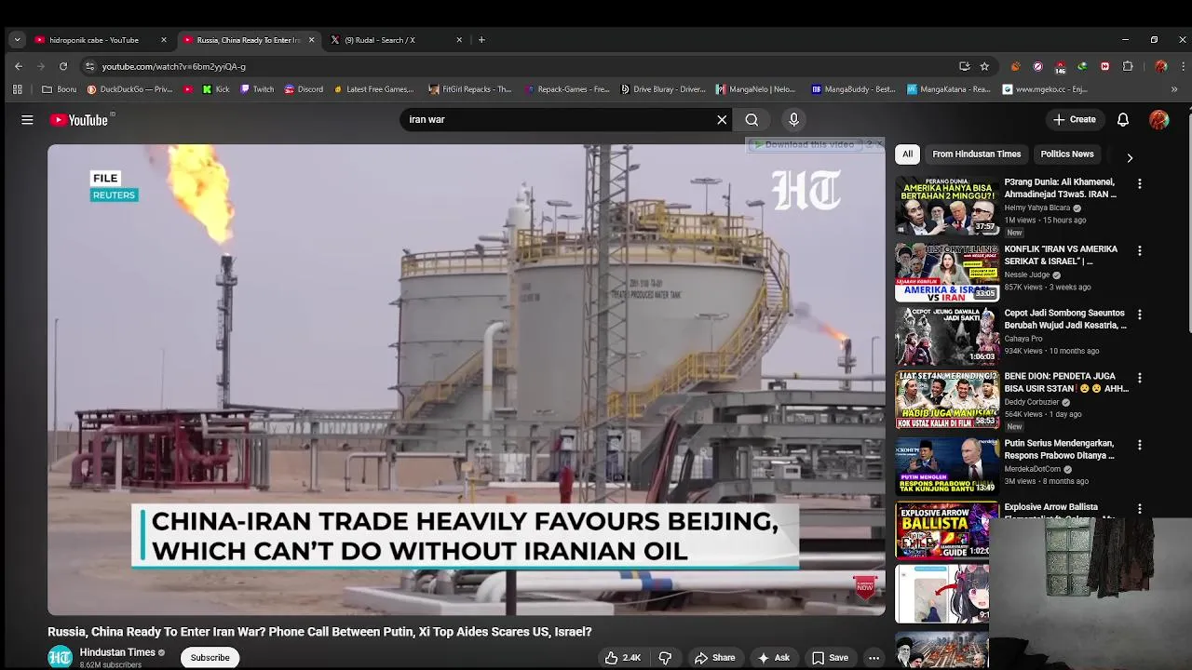The height and width of the screenshot is (670, 1192).
Task: Subscribe to Hindustan Times
Action: click(x=210, y=657)
